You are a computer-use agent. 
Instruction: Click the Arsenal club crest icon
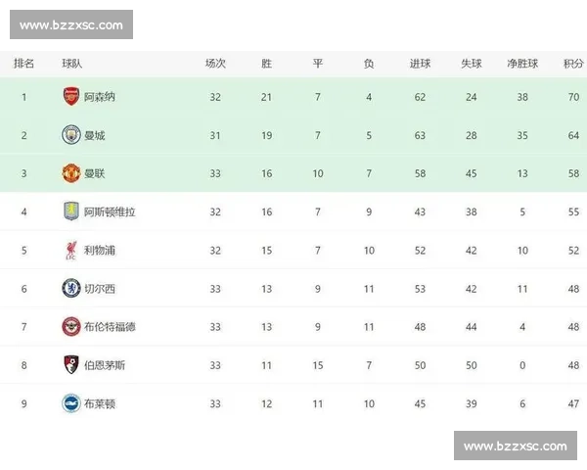[71, 97]
